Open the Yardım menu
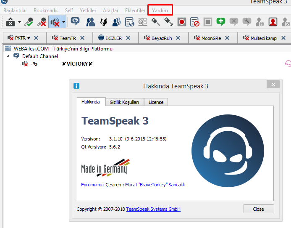The image size is (291, 228). [160, 11]
